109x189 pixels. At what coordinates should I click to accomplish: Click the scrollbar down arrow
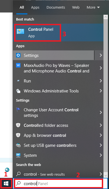tap(106, 176)
